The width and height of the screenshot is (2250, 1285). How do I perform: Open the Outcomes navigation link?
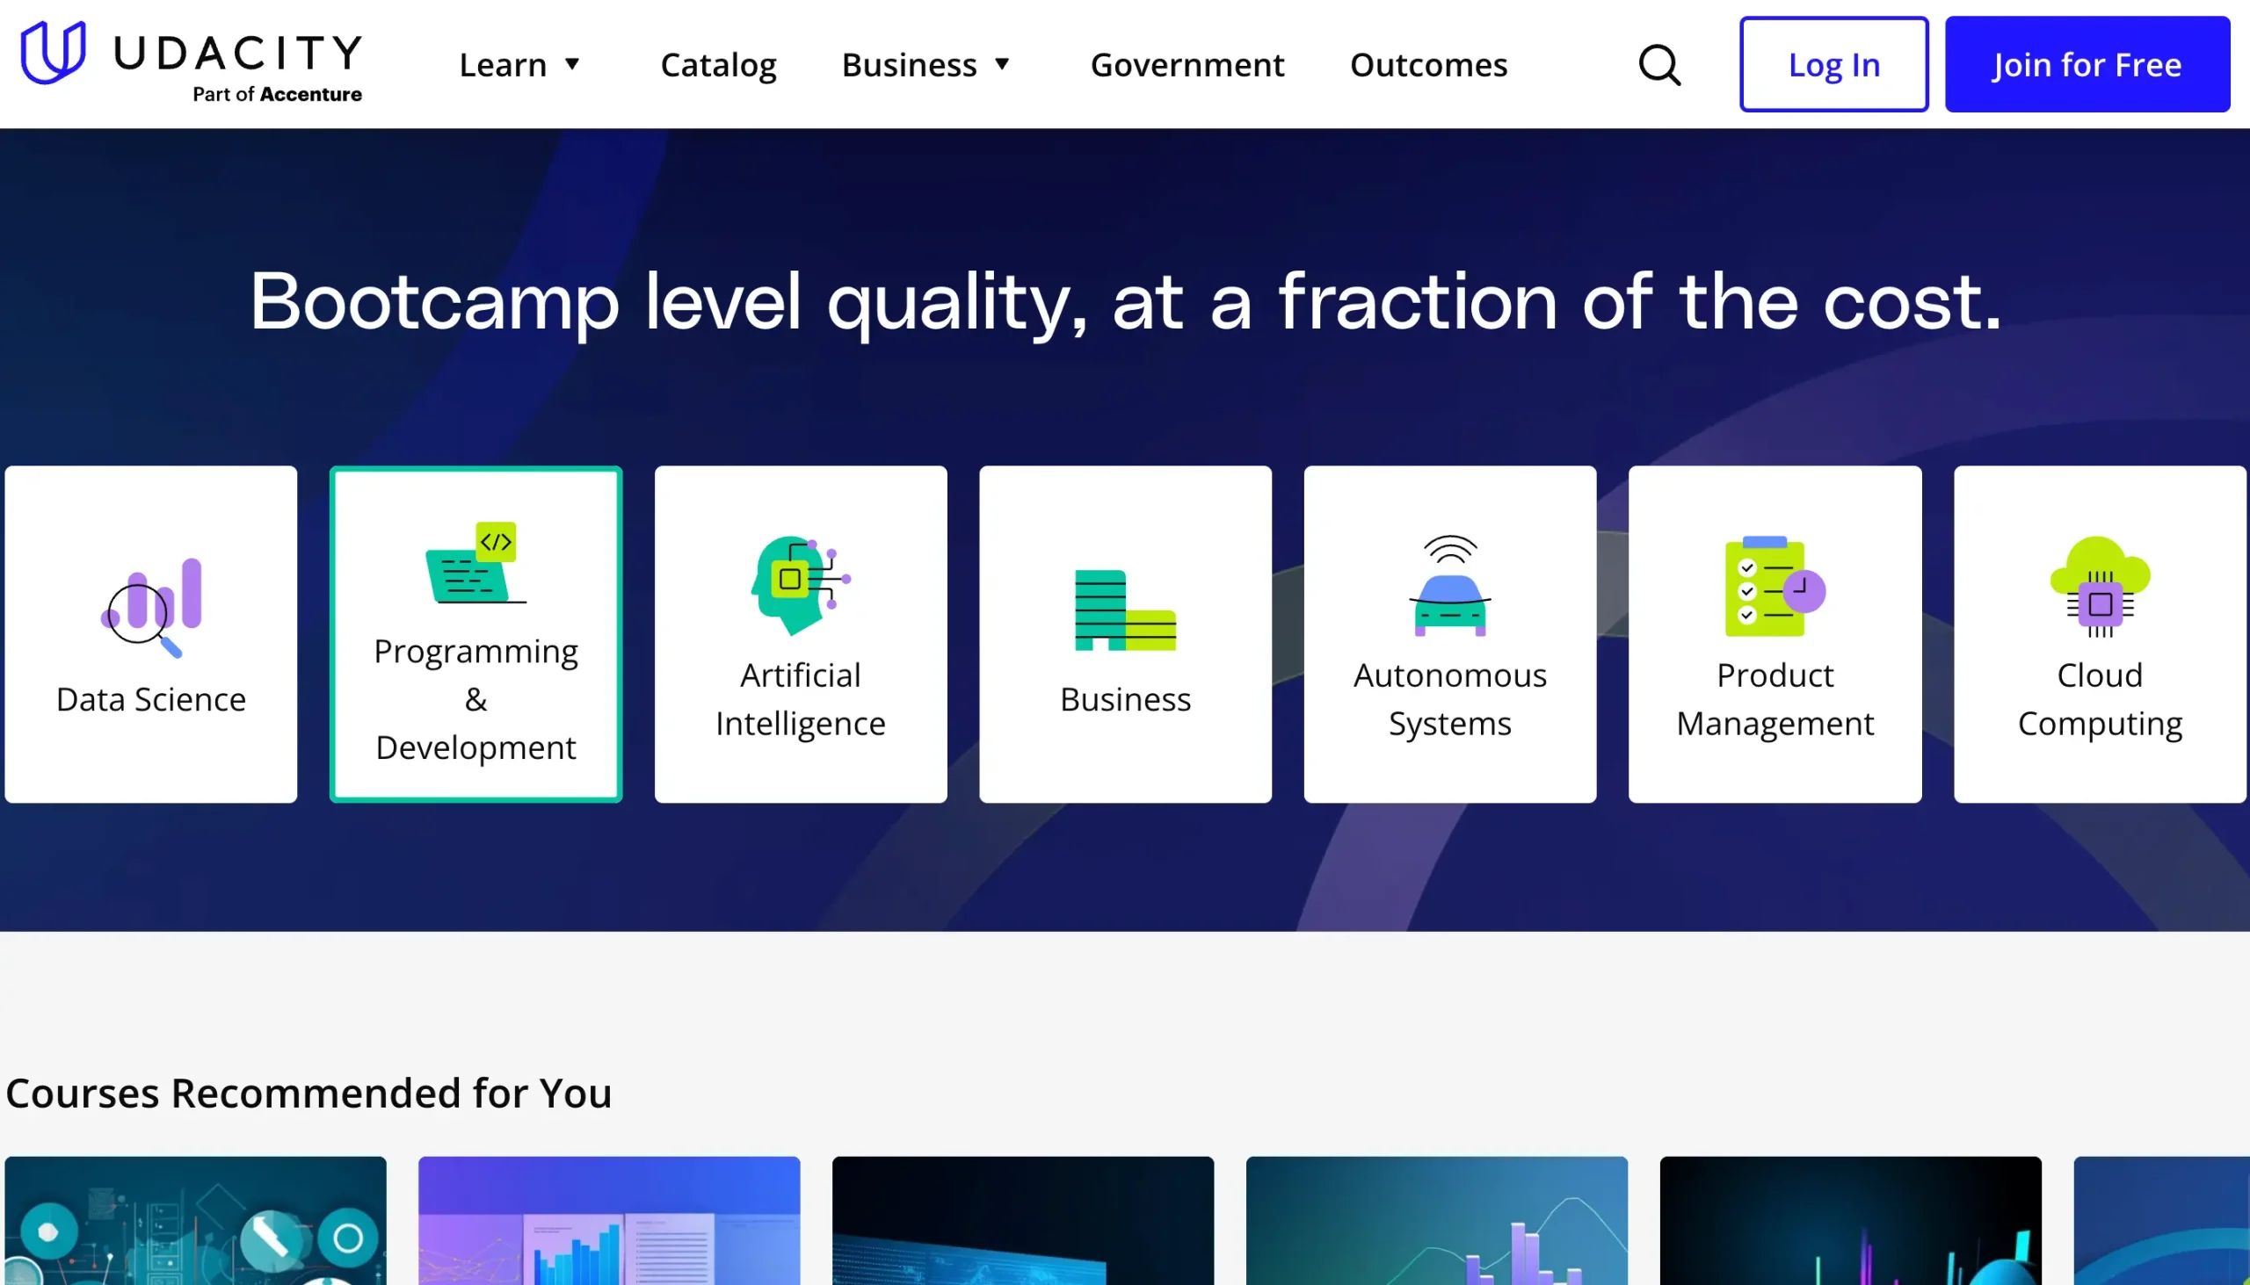(1428, 65)
